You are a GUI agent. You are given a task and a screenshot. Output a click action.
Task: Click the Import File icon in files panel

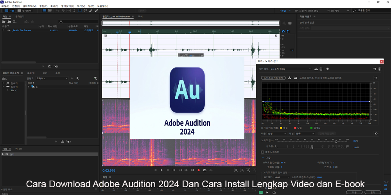[9, 21]
